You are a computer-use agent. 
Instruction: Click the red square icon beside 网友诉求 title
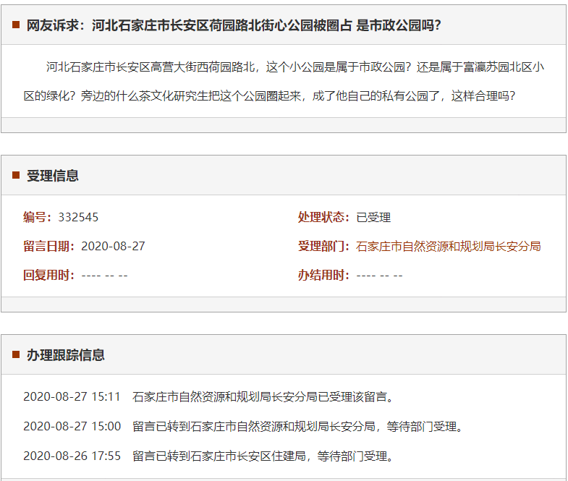[16, 25]
